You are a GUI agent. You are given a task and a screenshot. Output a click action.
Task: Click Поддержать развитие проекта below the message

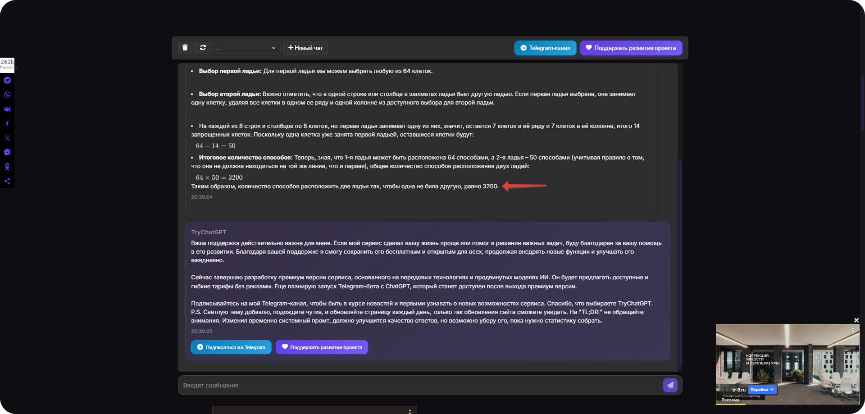(x=322, y=347)
